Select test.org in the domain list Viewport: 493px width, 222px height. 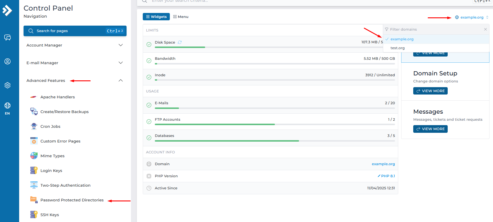pos(397,48)
